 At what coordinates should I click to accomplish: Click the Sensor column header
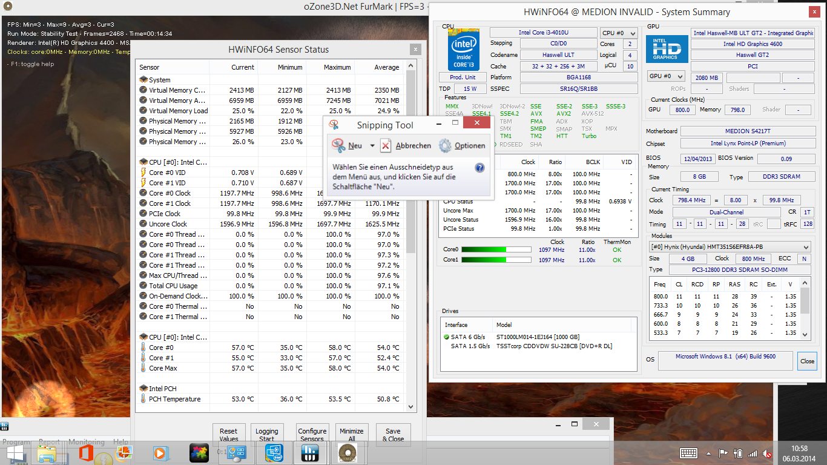(173, 67)
